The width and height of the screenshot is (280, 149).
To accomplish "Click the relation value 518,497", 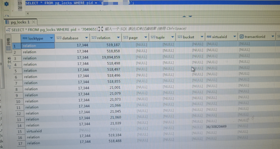I will click(x=113, y=69).
